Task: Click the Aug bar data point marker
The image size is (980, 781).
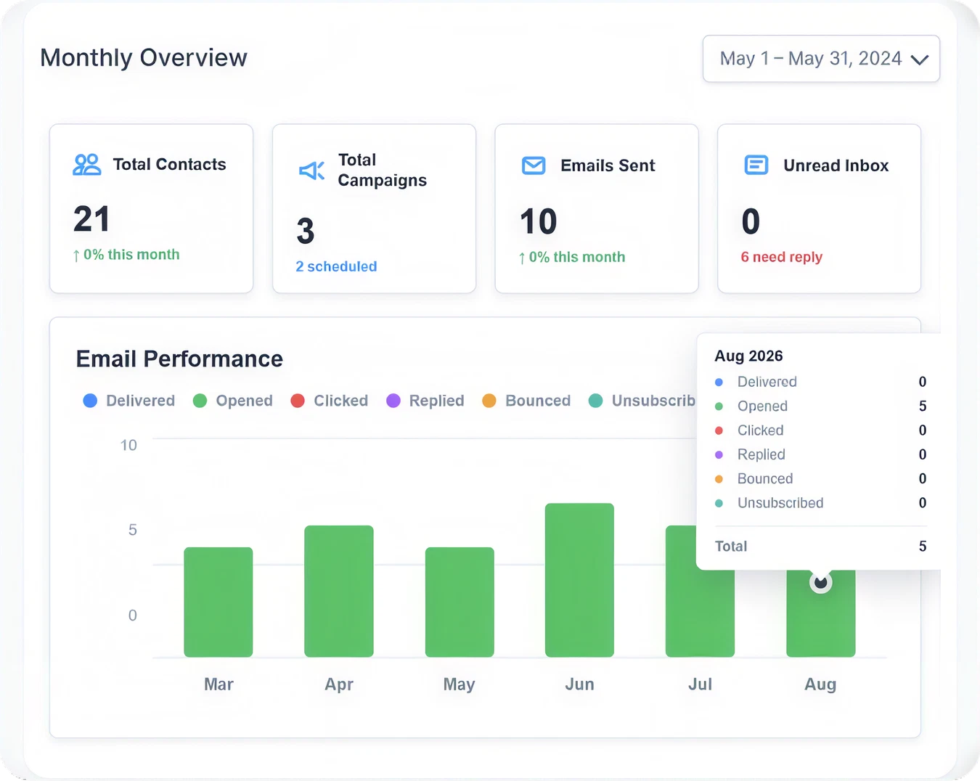Action: pos(820,582)
